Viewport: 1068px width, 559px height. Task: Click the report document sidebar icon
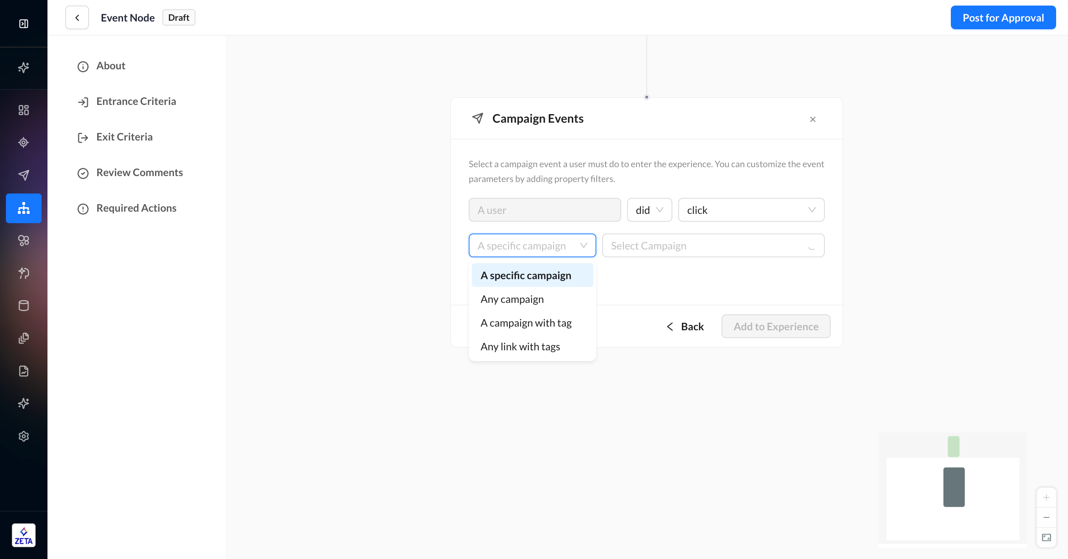click(24, 371)
